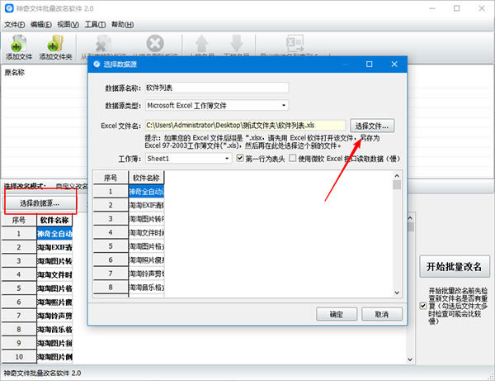Open the 工具(T) menu
The image size is (495, 381).
point(95,25)
